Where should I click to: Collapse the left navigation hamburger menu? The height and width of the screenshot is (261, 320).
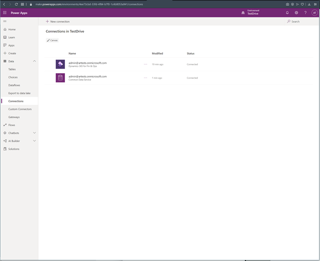pos(5,21)
